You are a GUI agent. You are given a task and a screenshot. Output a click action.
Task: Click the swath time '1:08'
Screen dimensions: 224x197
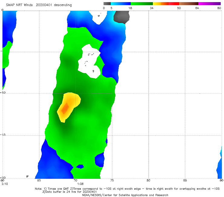80,184
